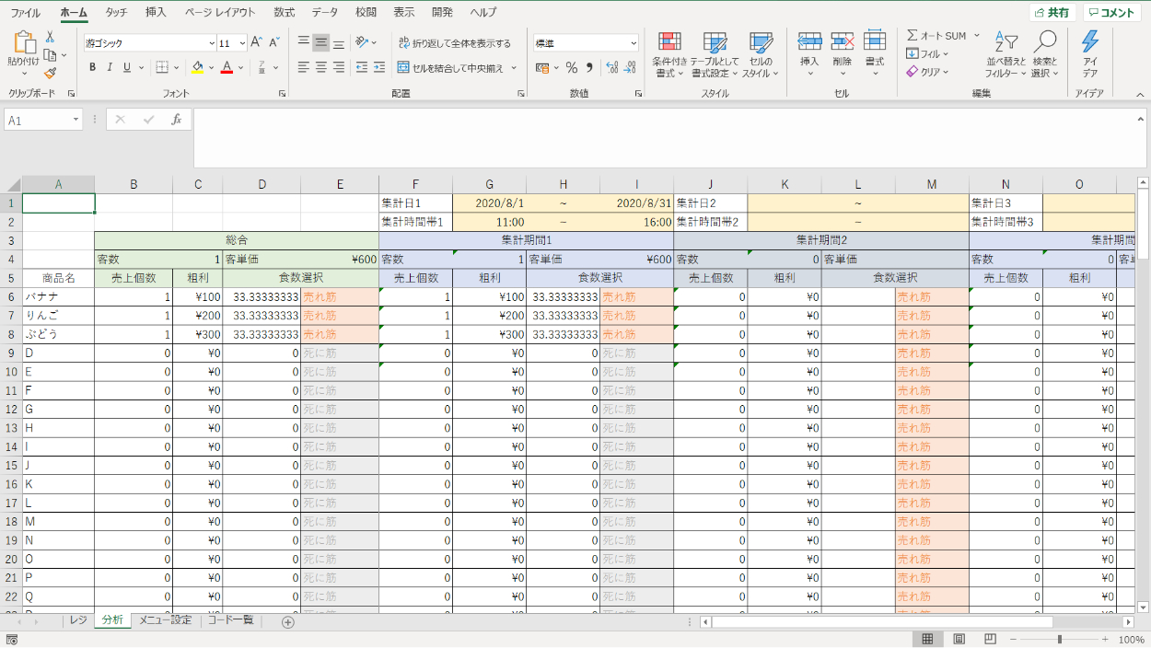Image resolution: width=1151 pixels, height=648 pixels.
Task: Click the format painter brush icon
Action: coord(50,74)
